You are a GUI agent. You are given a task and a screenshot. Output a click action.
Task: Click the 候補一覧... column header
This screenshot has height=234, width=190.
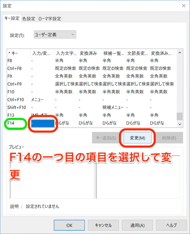pos(114,53)
